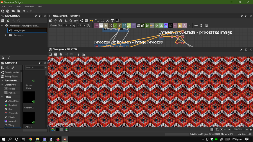Click the graph grid snapping icon
The image size is (253, 142).
point(118,21)
